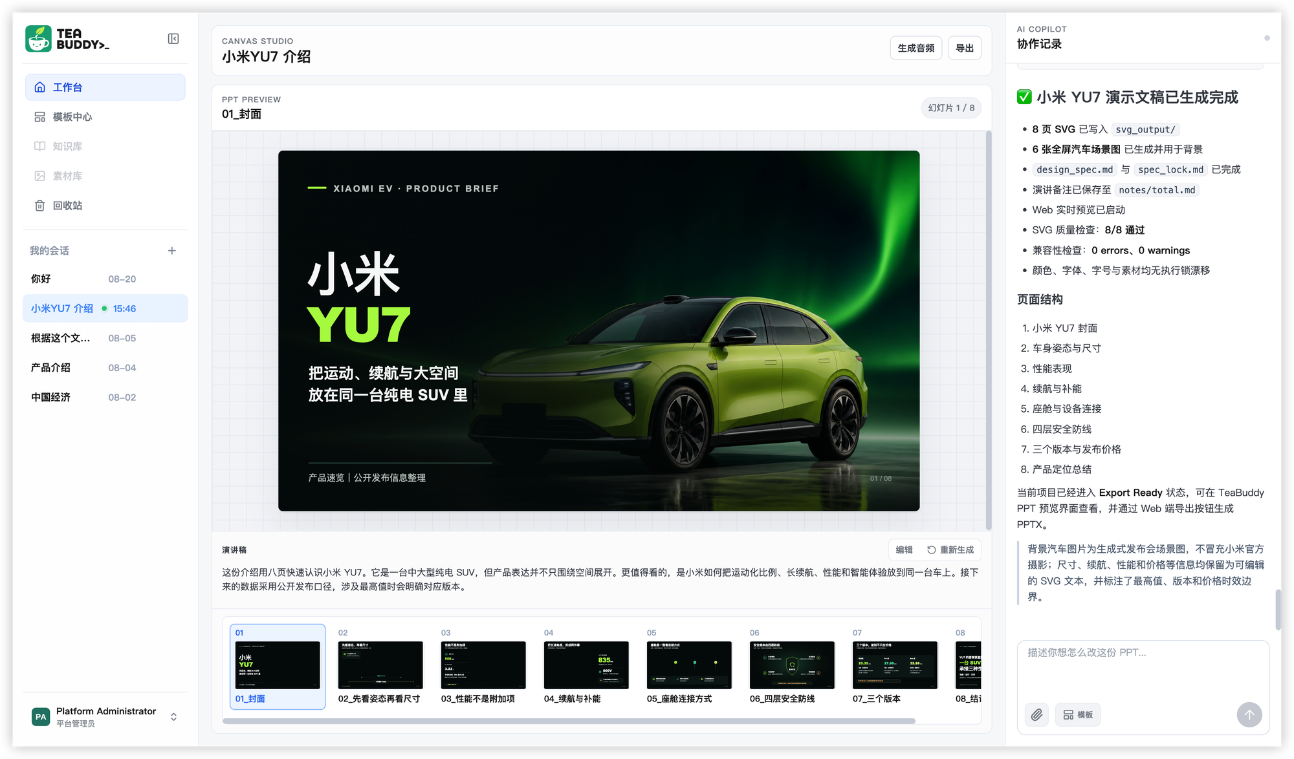The height and width of the screenshot is (759, 1294).
Task: Regenerate the speaker notes with 重新生成
Action: [950, 550]
